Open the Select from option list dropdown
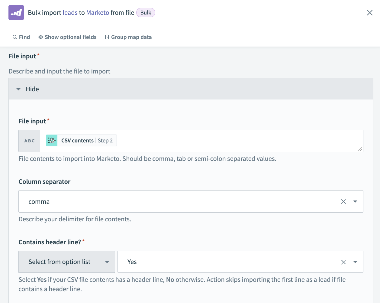This screenshot has height=303, width=380. pyautogui.click(x=67, y=262)
